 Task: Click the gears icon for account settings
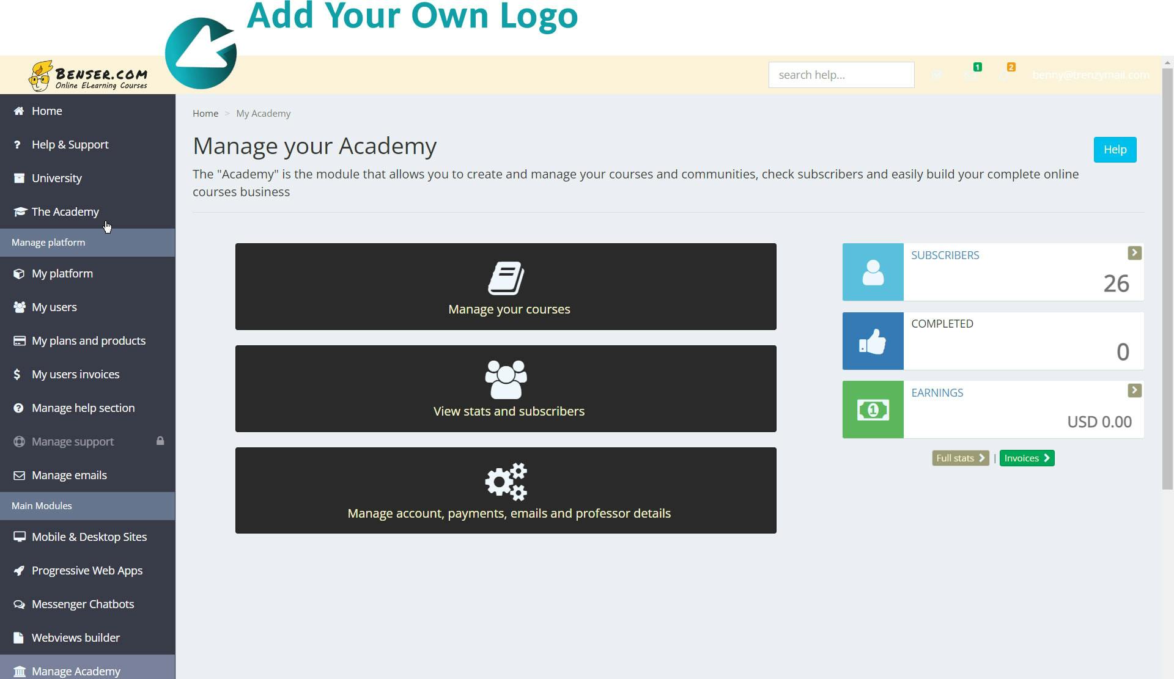click(506, 482)
